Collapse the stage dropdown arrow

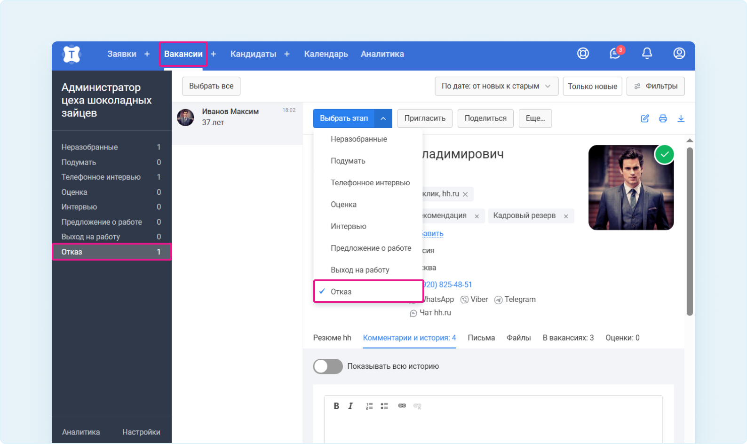point(383,119)
